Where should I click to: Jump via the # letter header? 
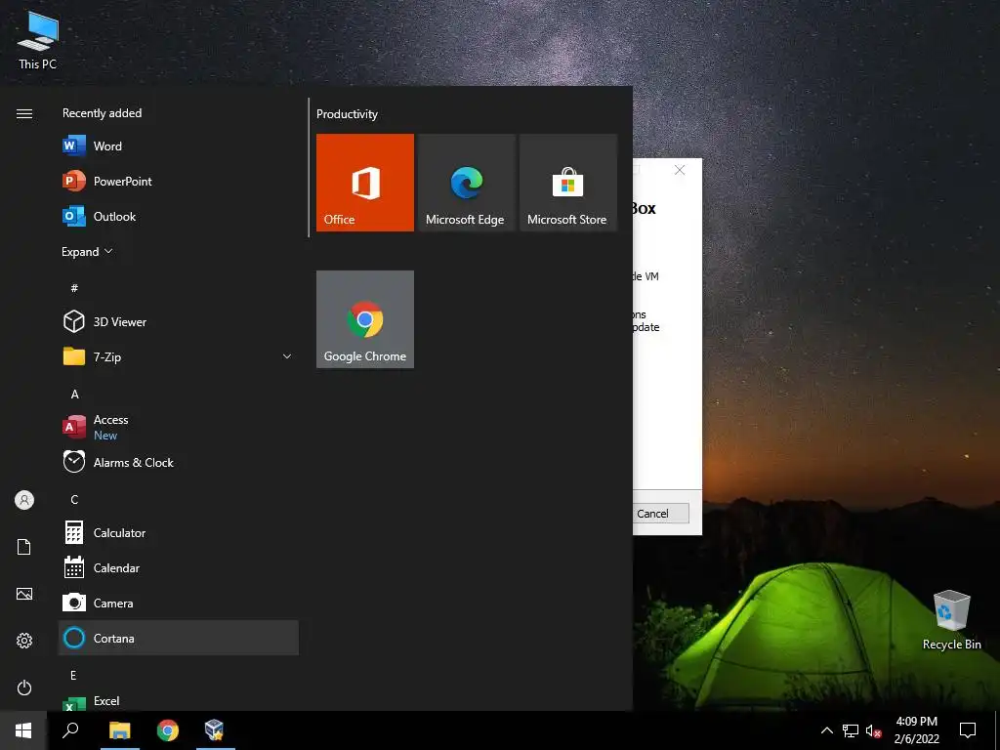74,288
